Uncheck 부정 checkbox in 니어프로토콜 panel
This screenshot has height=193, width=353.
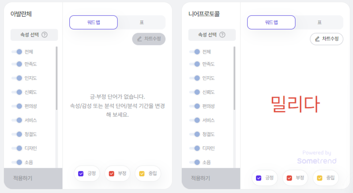click(289, 178)
